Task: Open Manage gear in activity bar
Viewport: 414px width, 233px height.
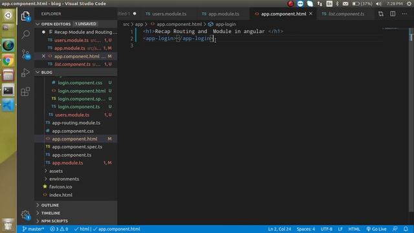Action: coord(25,215)
